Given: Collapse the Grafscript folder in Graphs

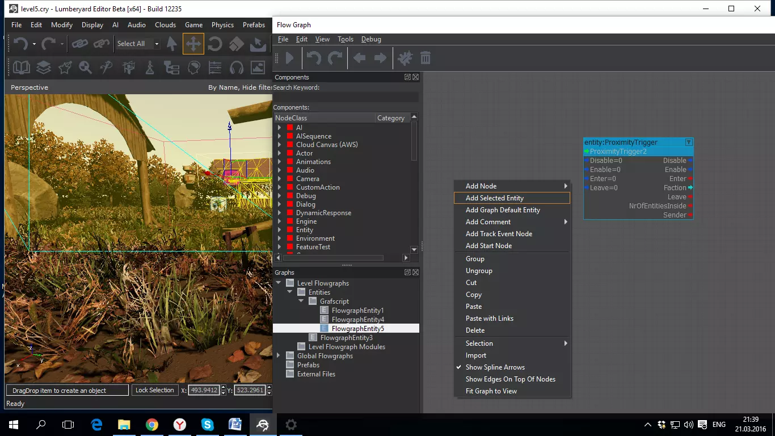Looking at the screenshot, I should click(x=301, y=301).
